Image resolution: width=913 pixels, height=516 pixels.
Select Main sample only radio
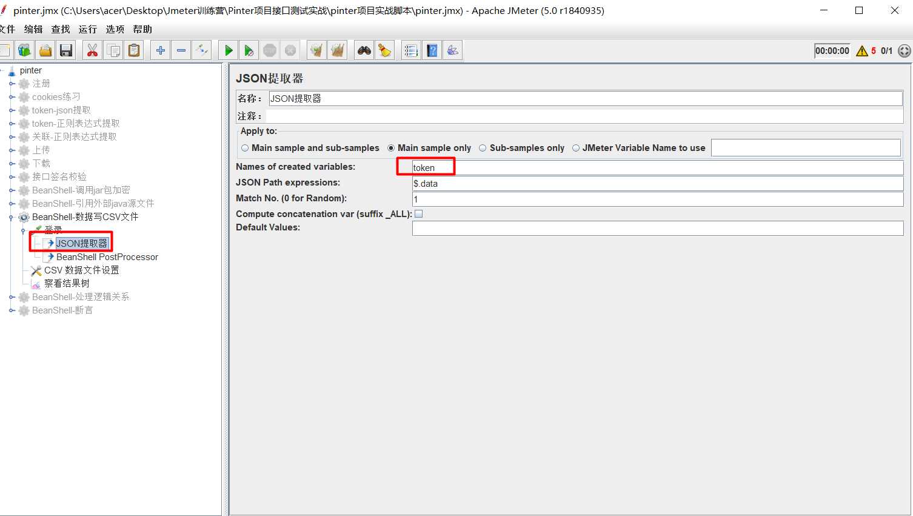click(391, 148)
